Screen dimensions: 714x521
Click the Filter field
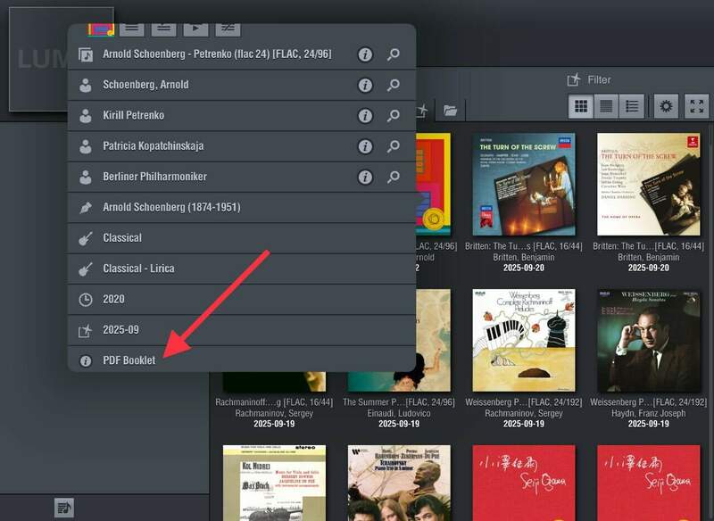599,79
